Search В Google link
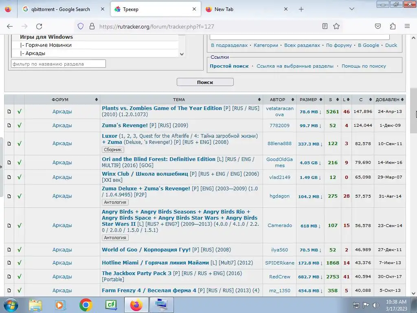The image size is (417, 313). 368,45
